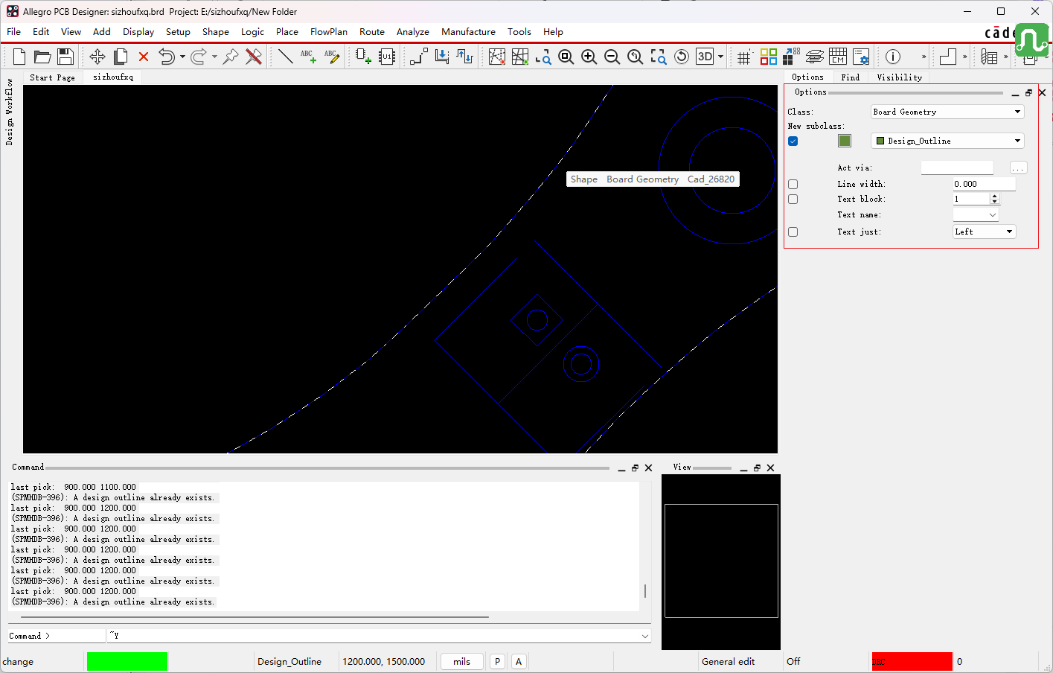Screen dimensions: 1053x673
Task: Open a design with the folder icon
Action: 42,57
